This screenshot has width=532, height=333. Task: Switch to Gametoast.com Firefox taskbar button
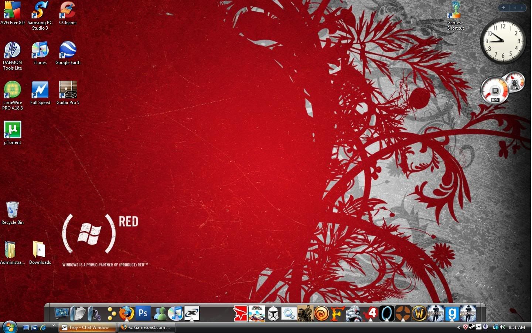pos(147,327)
